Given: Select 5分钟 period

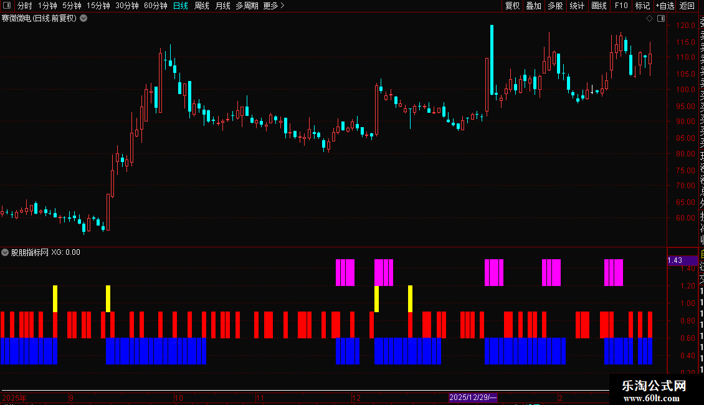Looking at the screenshot, I should pos(72,6).
